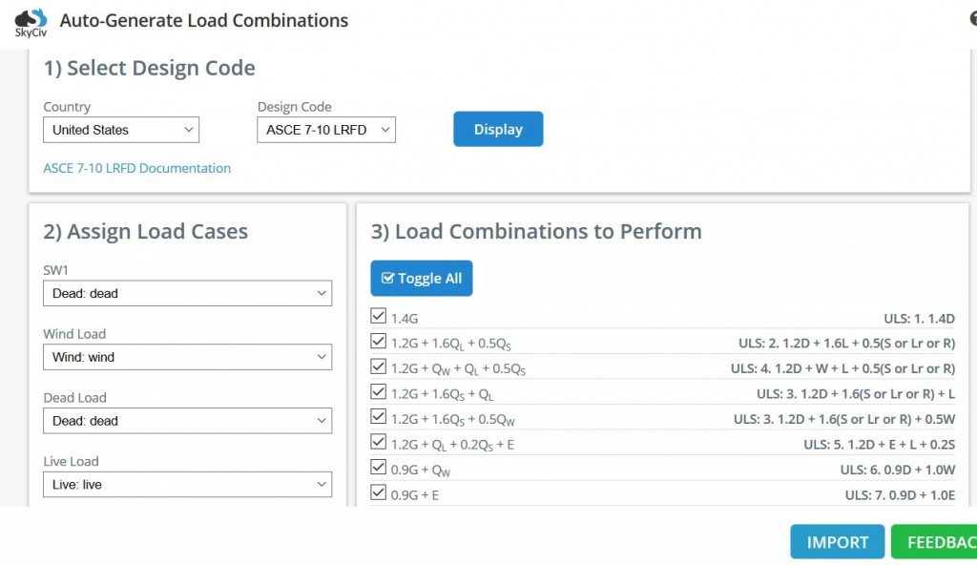This screenshot has width=977, height=565.
Task: Open the ASCE 7-10 LRFD Documentation link
Action: tap(137, 168)
